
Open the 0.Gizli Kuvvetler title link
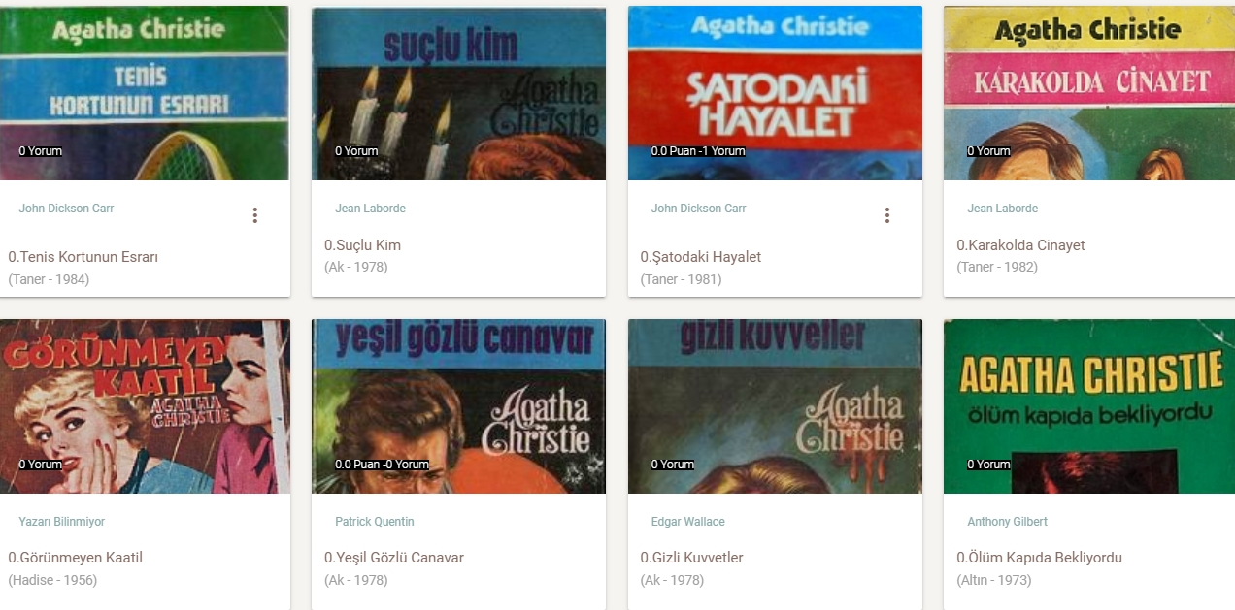(x=692, y=558)
